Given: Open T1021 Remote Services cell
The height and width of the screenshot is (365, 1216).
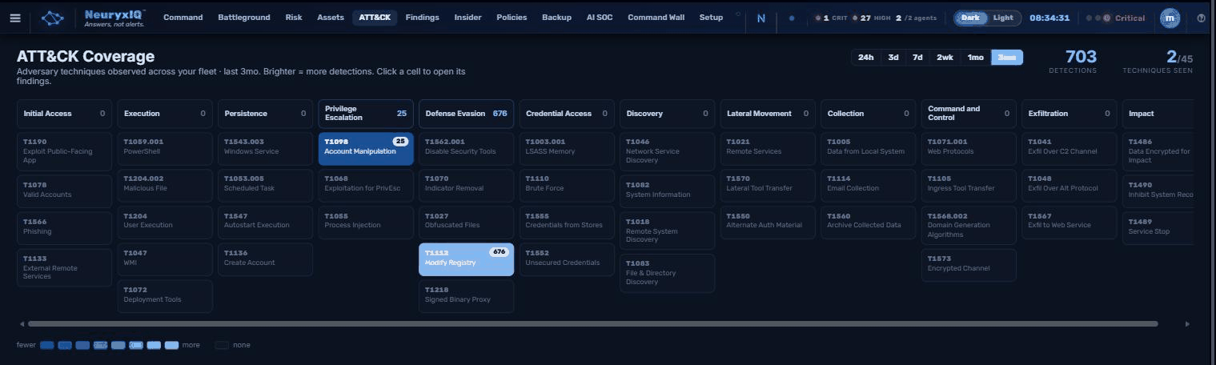Looking at the screenshot, I should (768, 149).
